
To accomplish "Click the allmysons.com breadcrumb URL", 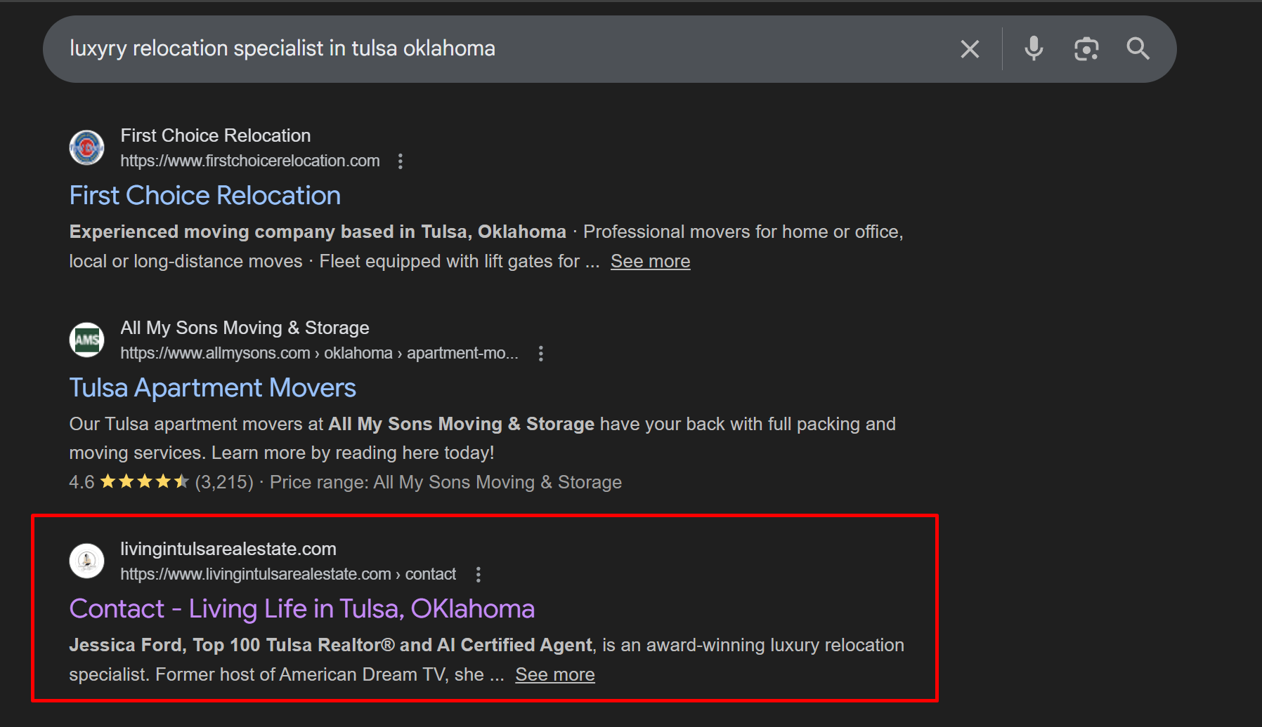I will (319, 353).
